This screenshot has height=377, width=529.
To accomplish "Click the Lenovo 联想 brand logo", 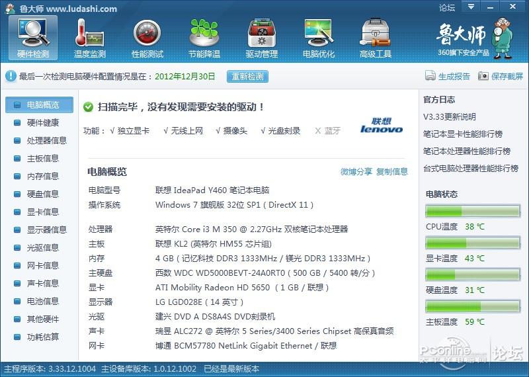I will coord(382,125).
